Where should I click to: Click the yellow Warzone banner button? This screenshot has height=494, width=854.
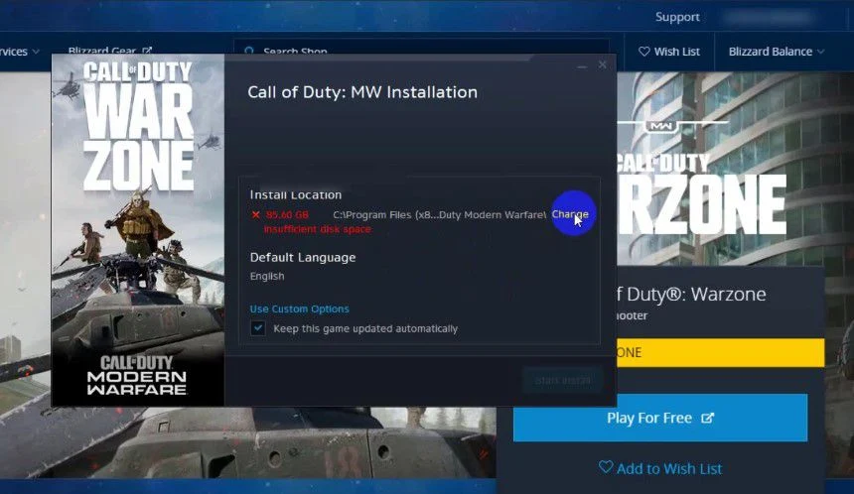721,352
